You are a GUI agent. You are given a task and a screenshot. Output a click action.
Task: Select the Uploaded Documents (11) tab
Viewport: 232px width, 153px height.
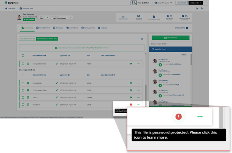point(47,39)
